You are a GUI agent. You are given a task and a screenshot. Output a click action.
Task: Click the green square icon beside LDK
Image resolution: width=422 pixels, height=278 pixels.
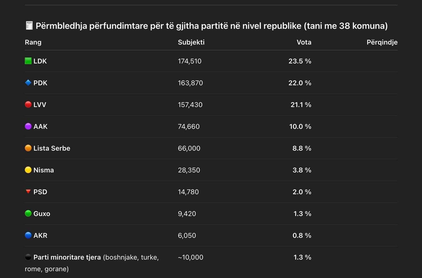[28, 61]
